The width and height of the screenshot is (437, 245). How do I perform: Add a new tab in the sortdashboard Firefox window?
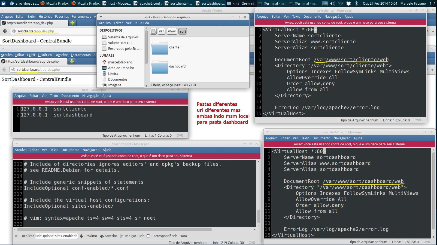(72, 61)
